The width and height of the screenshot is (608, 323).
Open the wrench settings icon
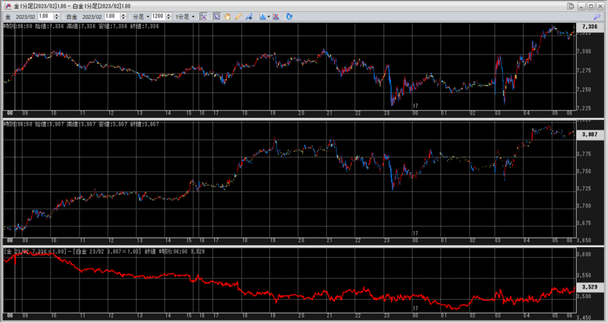(597, 17)
